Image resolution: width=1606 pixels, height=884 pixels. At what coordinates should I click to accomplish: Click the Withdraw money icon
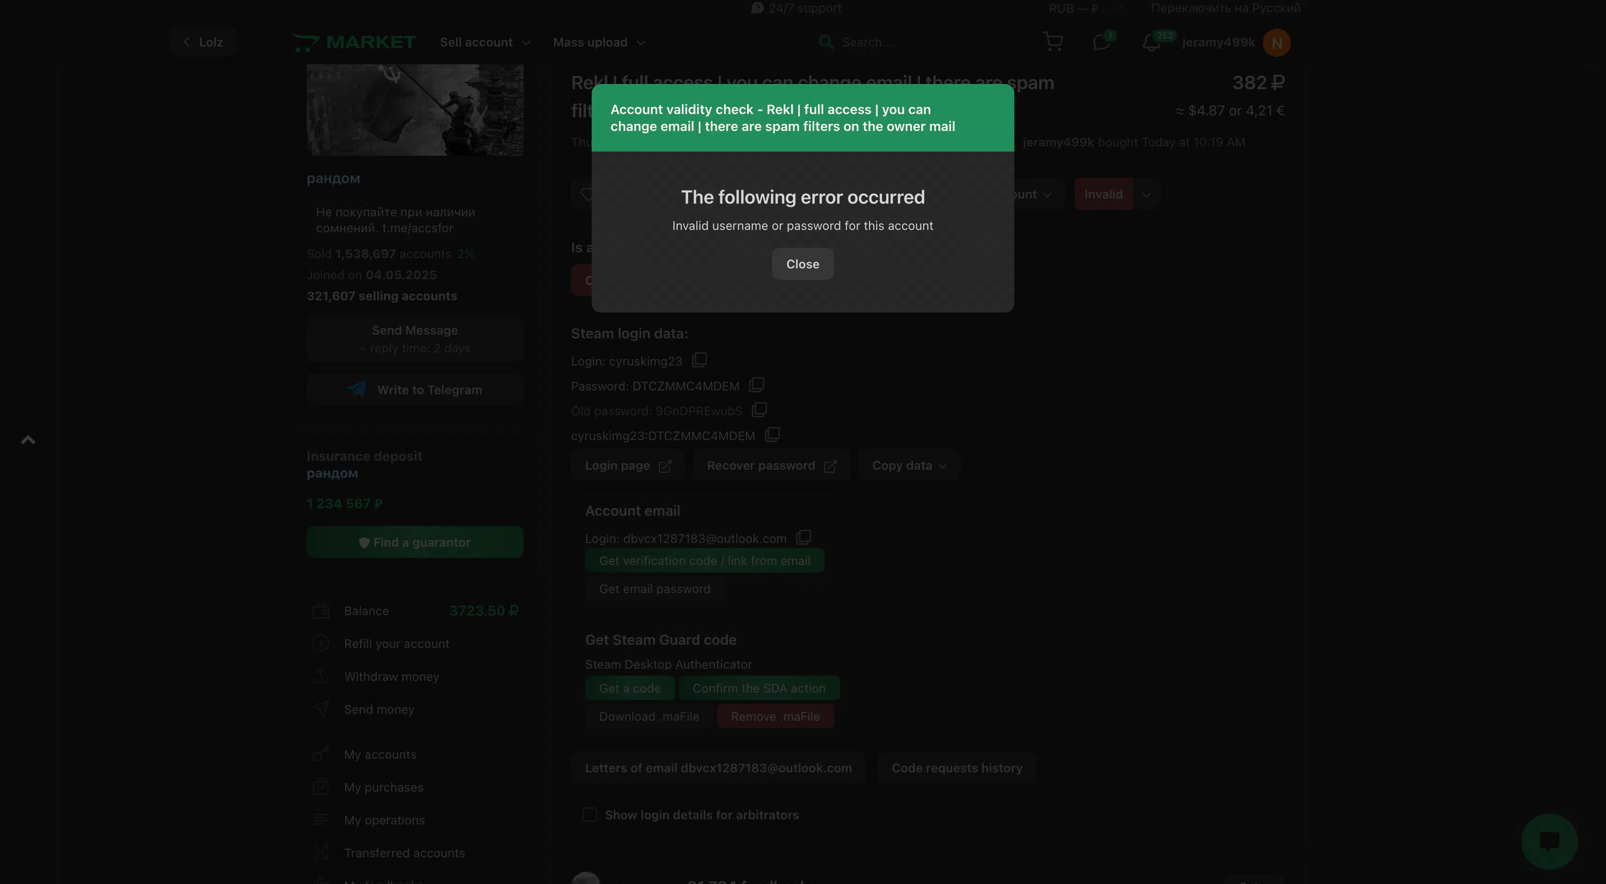[320, 676]
